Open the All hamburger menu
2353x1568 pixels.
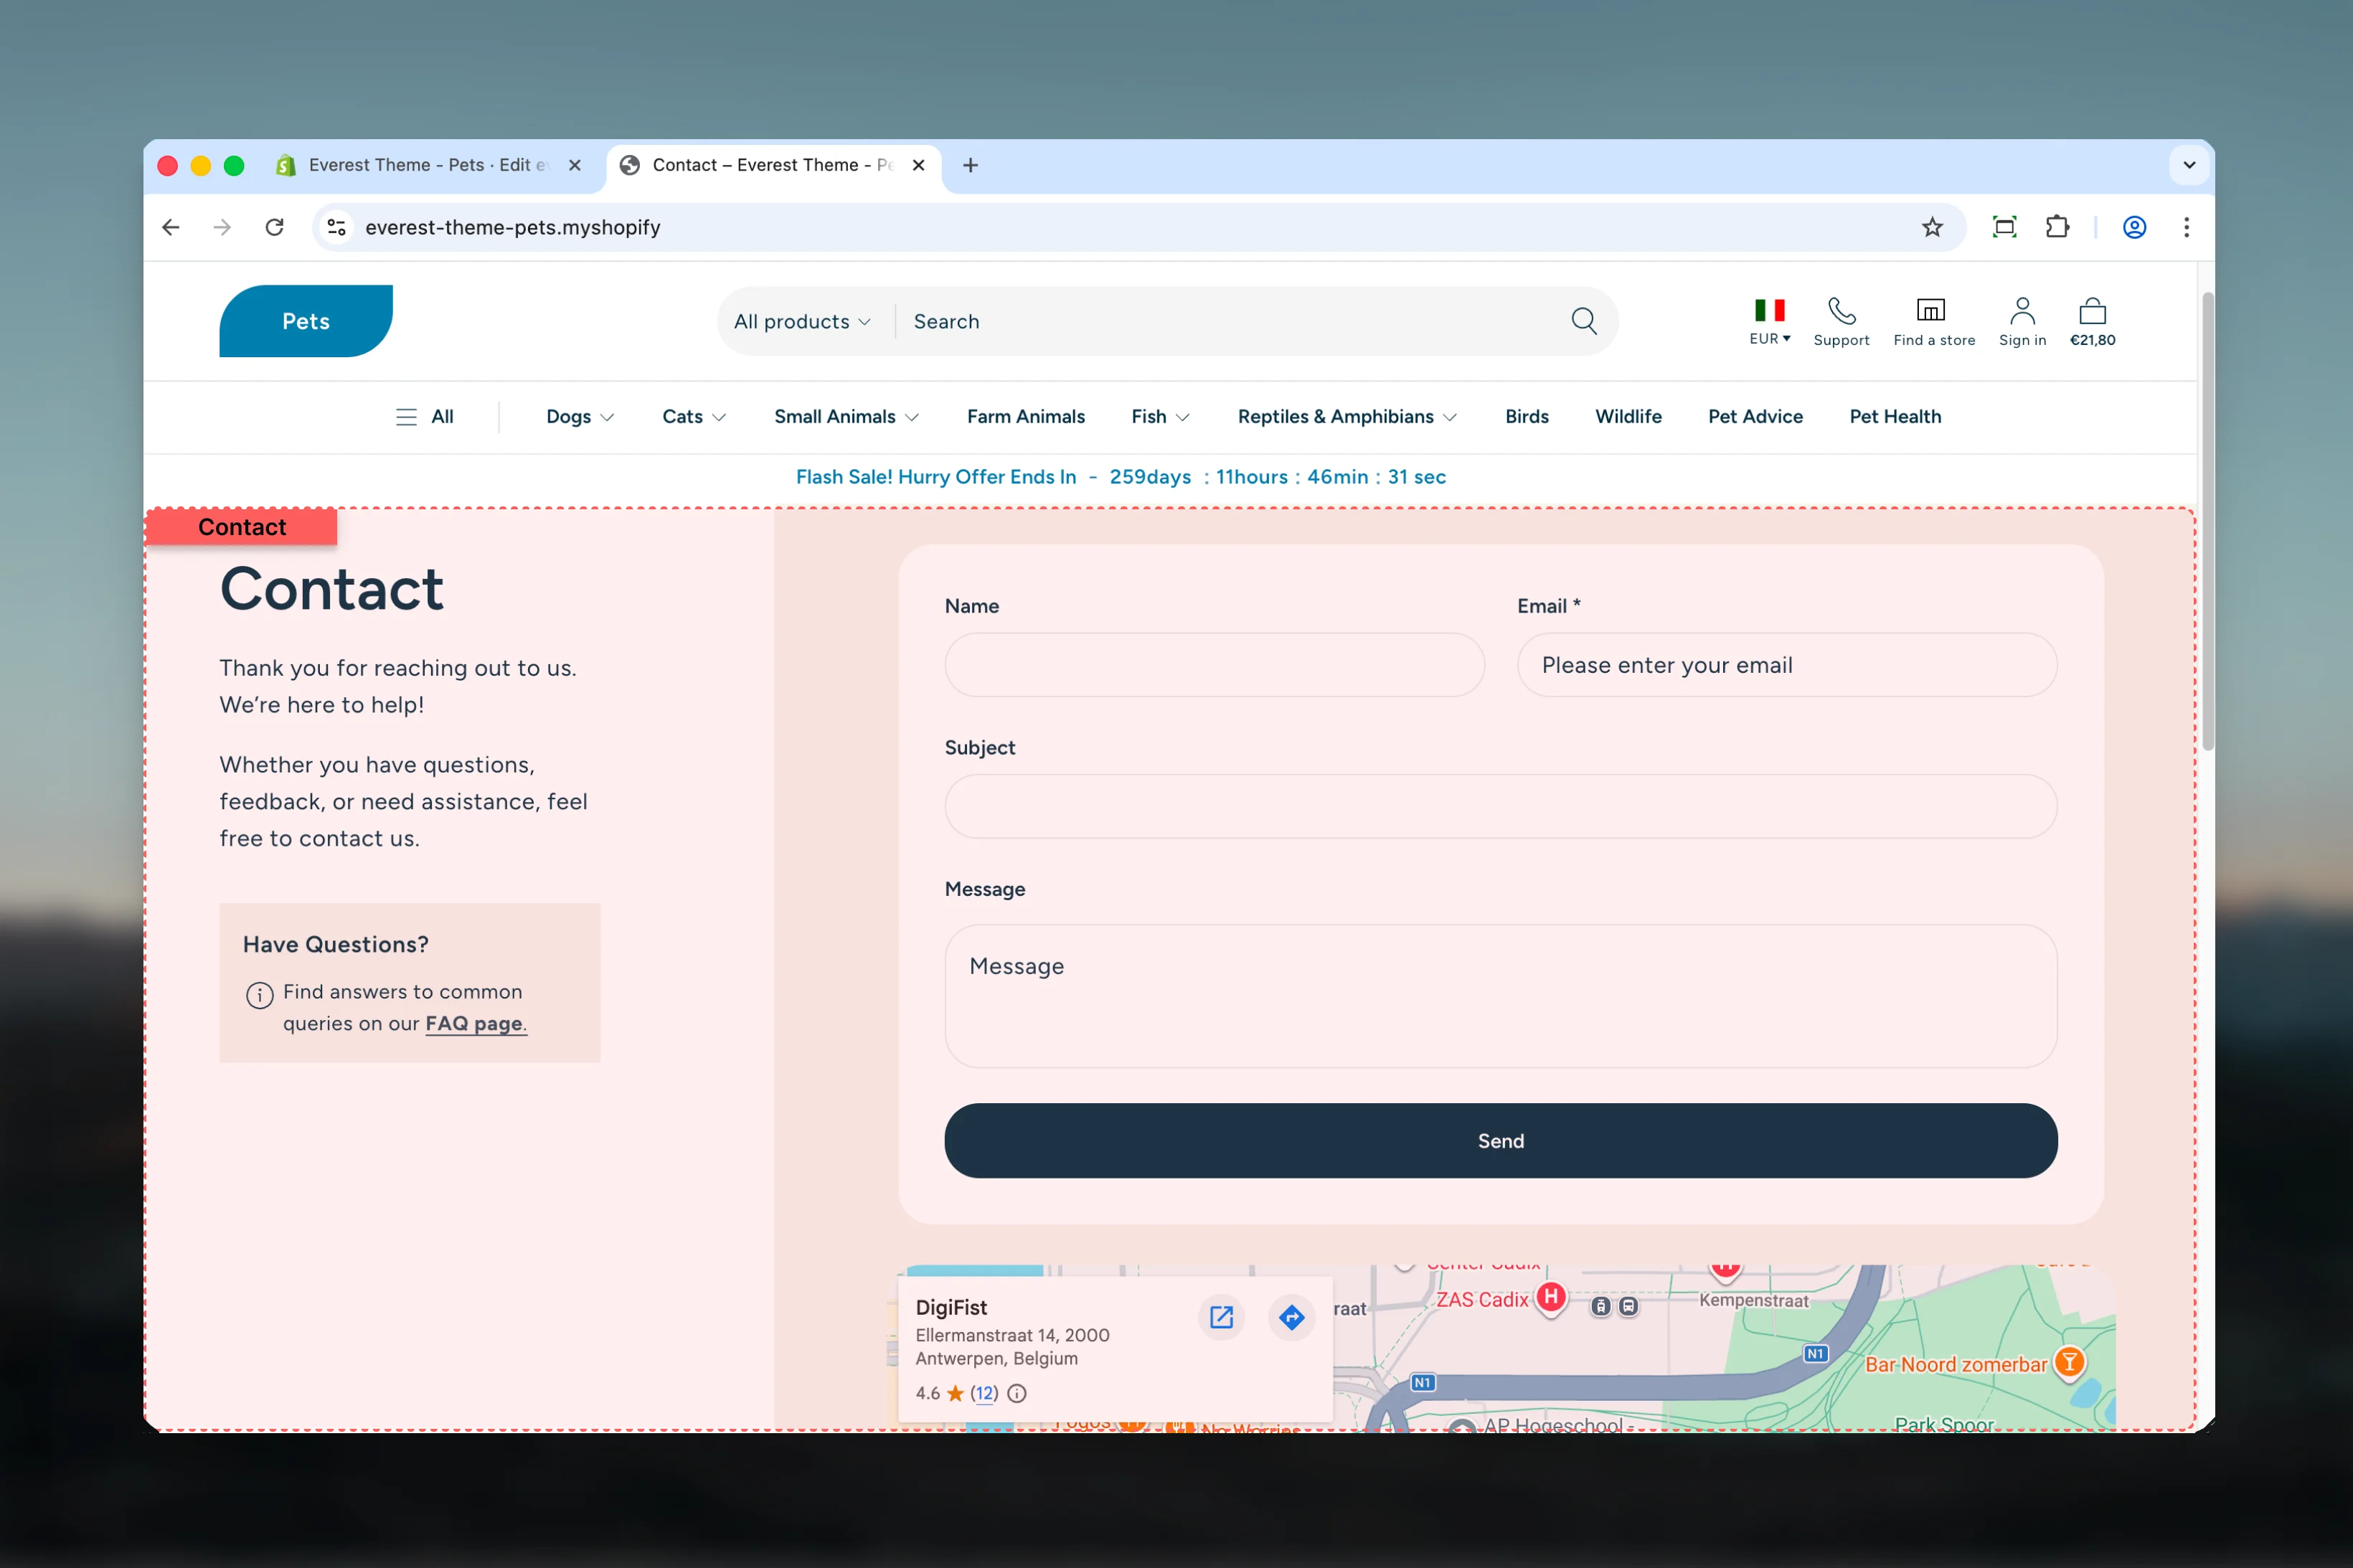pyautogui.click(x=425, y=417)
